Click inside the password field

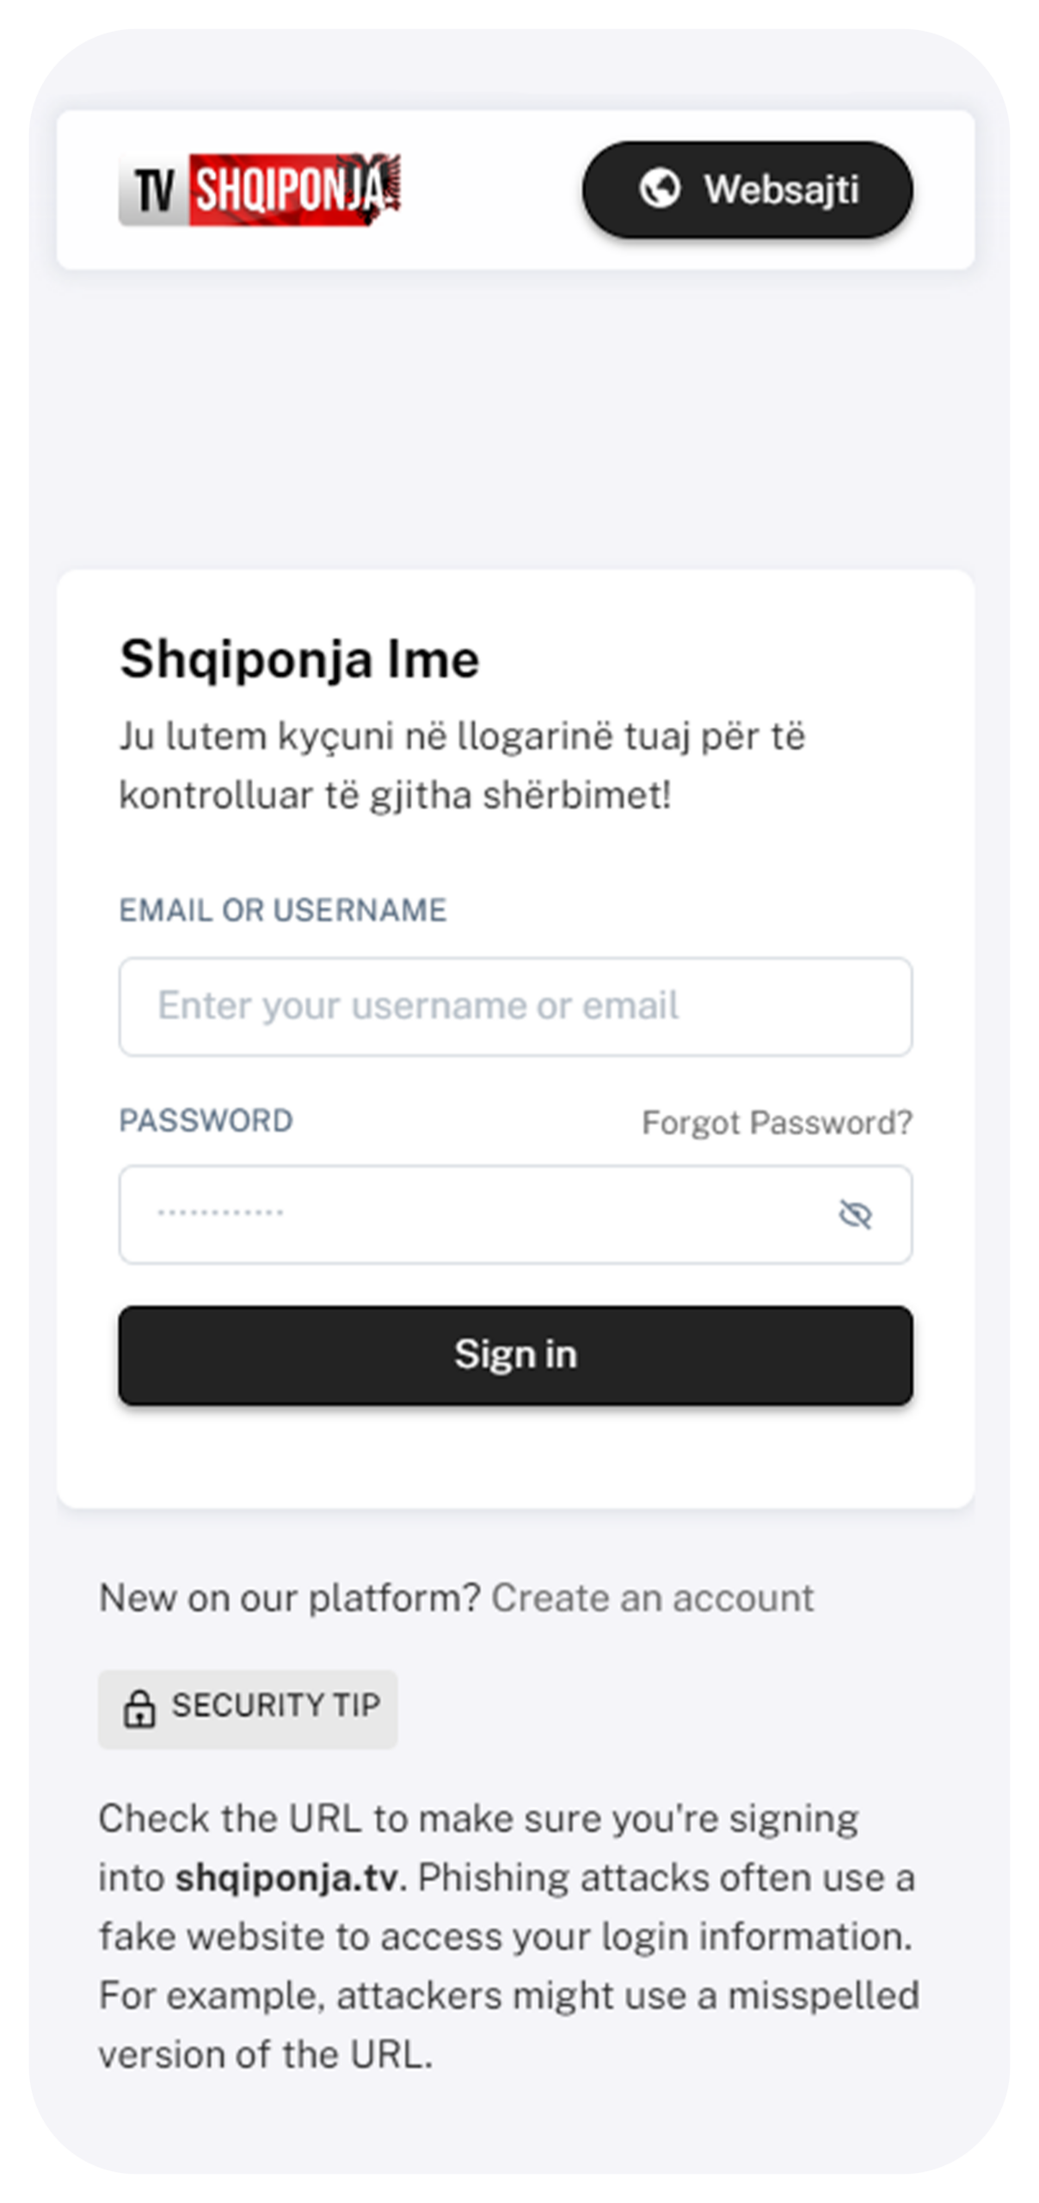click(473, 1215)
